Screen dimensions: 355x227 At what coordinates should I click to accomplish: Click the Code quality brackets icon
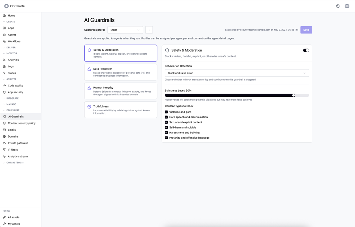pos(4,86)
